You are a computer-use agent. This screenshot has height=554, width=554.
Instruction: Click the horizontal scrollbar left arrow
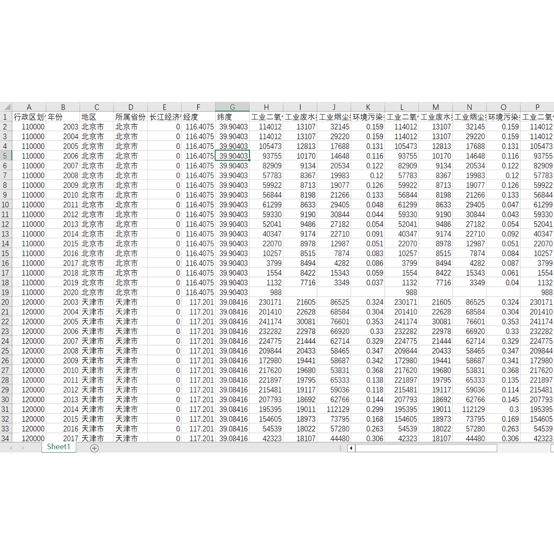351,448
